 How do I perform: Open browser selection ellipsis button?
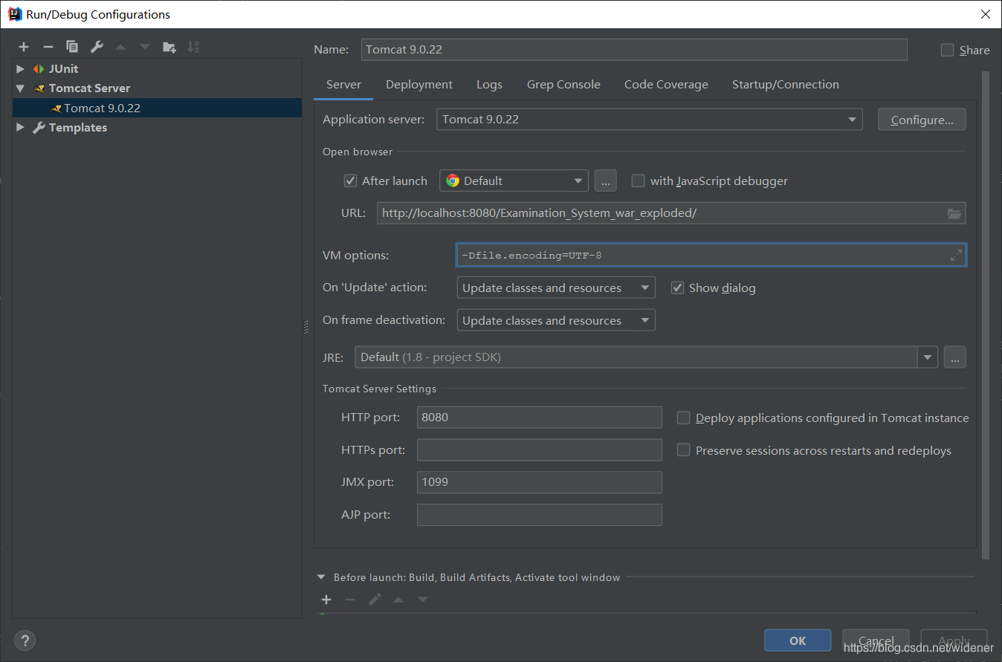606,181
